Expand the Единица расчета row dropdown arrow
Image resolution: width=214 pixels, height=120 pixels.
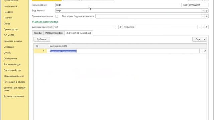(x=201, y=51)
